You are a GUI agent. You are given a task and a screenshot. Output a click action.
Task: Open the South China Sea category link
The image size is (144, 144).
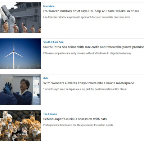click(x=53, y=42)
